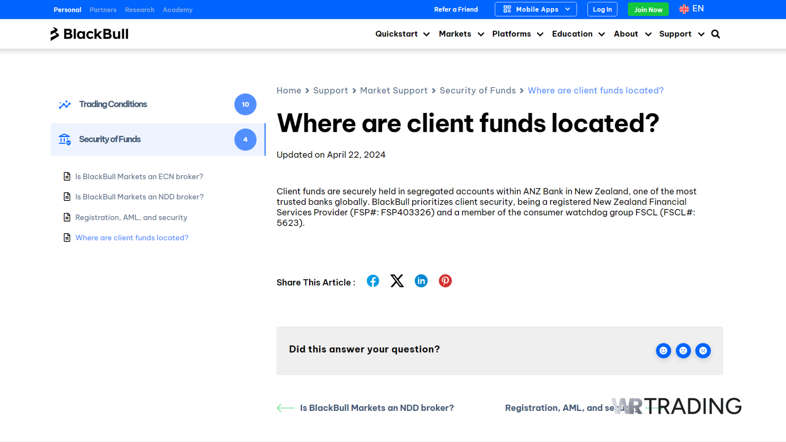Image resolution: width=786 pixels, height=442 pixels.
Task: Switch to the Personal tab
Action: click(68, 10)
